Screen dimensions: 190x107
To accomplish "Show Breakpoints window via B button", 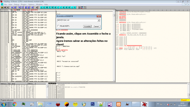I will point(66,7).
